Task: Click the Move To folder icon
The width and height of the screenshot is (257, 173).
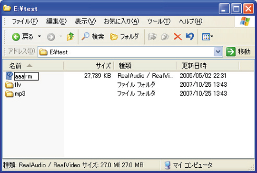Action: 152,37
